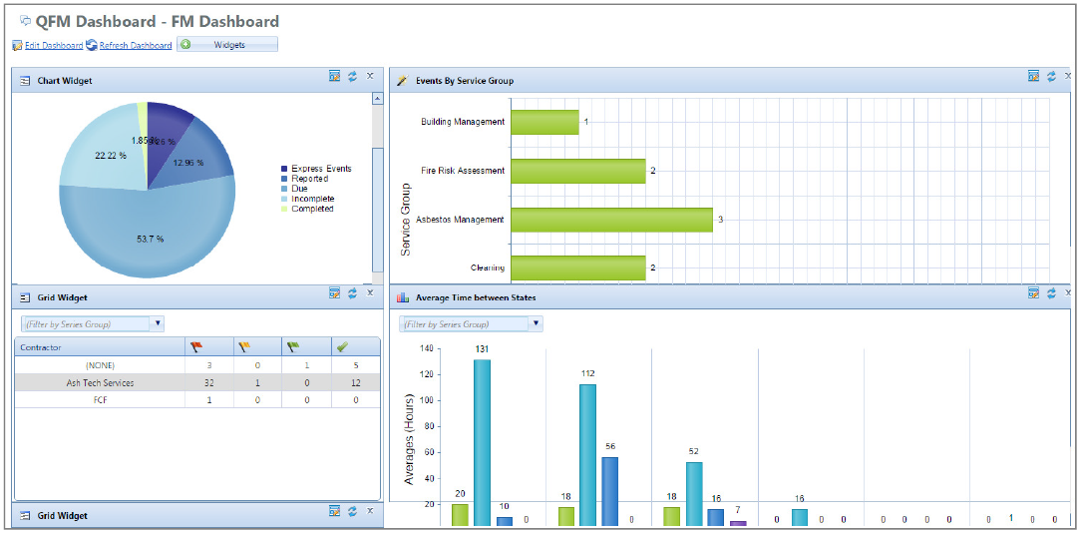Image resolution: width=1083 pixels, height=535 pixels.
Task: Sort grid by red flag column
Action: pyautogui.click(x=209, y=347)
